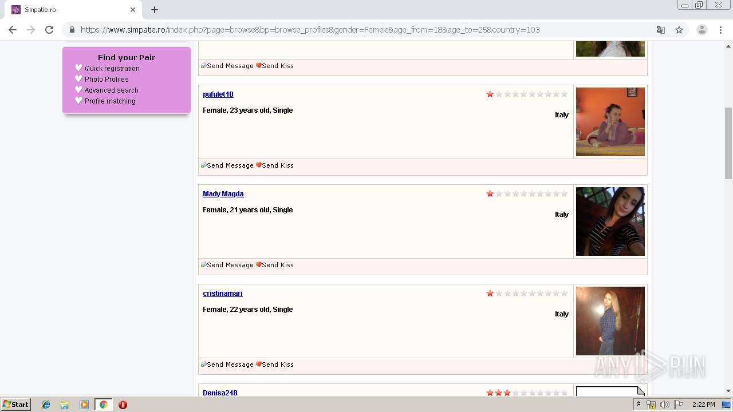
Task: Click heart icon beside Quick registration
Action: pos(79,68)
